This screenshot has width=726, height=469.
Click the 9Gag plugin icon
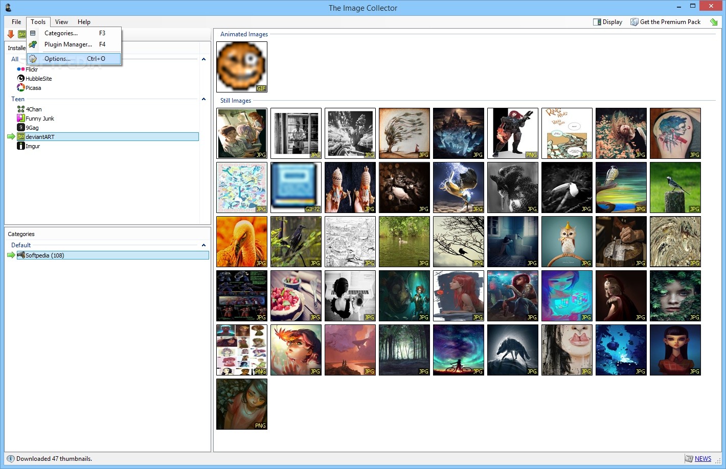(21, 128)
